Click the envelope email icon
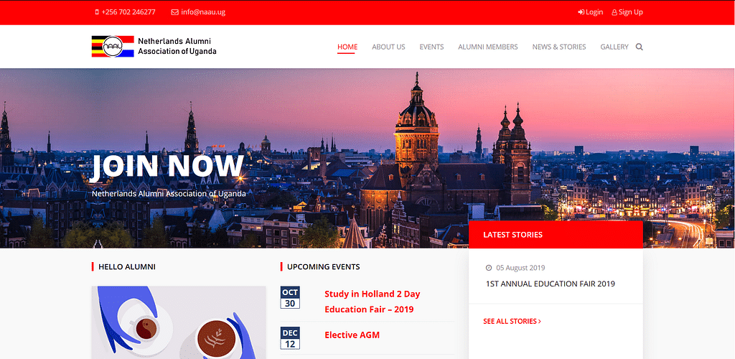This screenshot has height=359, width=735. [174, 12]
